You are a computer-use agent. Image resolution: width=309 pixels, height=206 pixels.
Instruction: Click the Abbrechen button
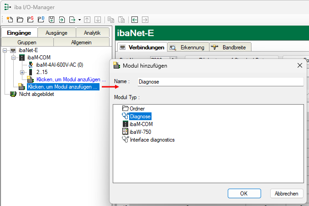pos(287,193)
